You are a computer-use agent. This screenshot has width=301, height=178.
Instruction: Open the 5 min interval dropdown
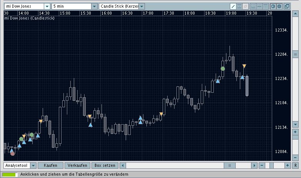(x=94, y=6)
